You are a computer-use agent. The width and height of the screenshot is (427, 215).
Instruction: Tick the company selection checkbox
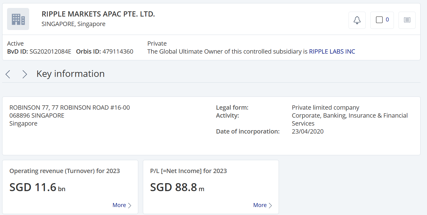pyautogui.click(x=379, y=20)
